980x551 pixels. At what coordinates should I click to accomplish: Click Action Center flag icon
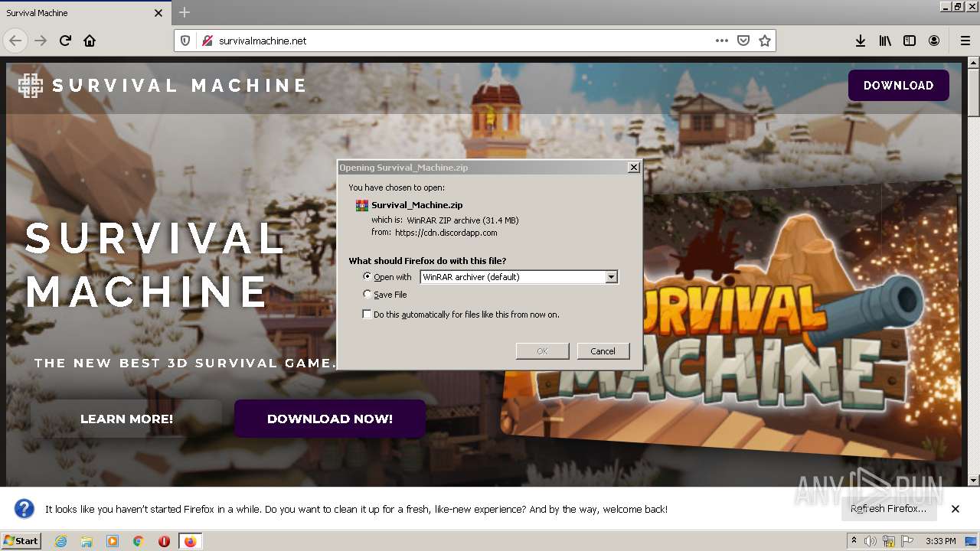907,541
